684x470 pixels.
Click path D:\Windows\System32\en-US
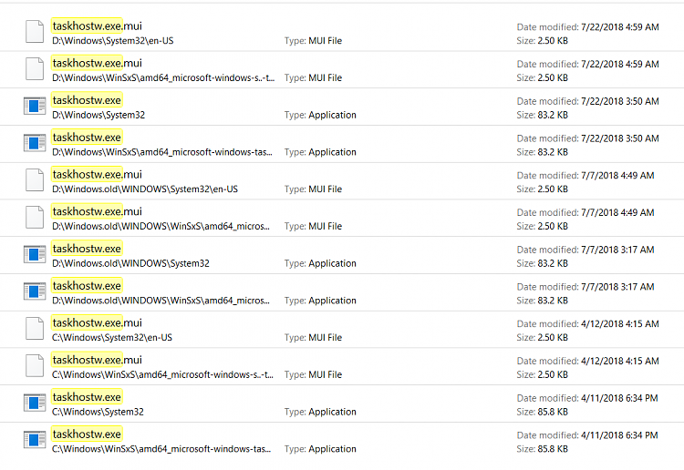(x=112, y=41)
